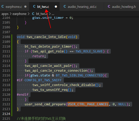Click the closing brace on line 2106
The image size is (139, 121).
[18, 27]
